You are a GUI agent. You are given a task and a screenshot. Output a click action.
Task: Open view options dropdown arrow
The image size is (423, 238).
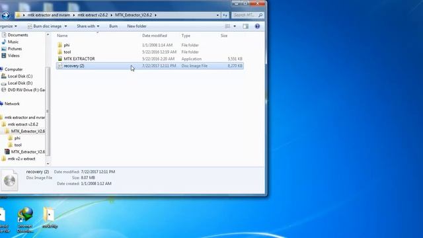tap(235, 26)
